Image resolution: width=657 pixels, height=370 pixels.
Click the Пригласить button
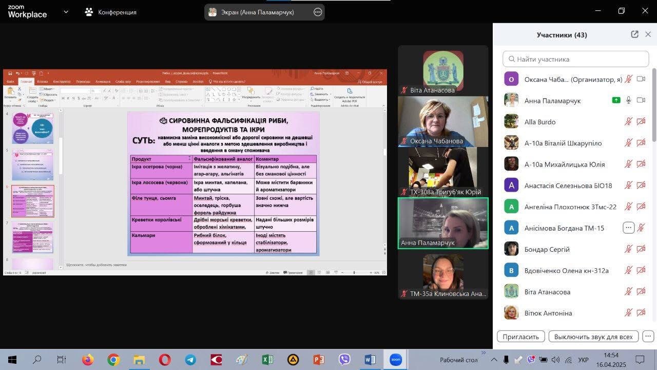(x=520, y=337)
